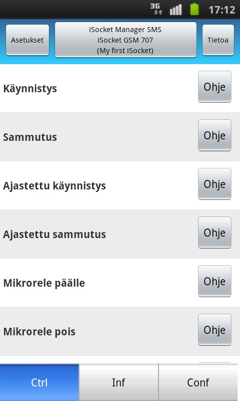240x401 pixels.
Task: Switch to the Inf tab
Action: pyautogui.click(x=118, y=382)
